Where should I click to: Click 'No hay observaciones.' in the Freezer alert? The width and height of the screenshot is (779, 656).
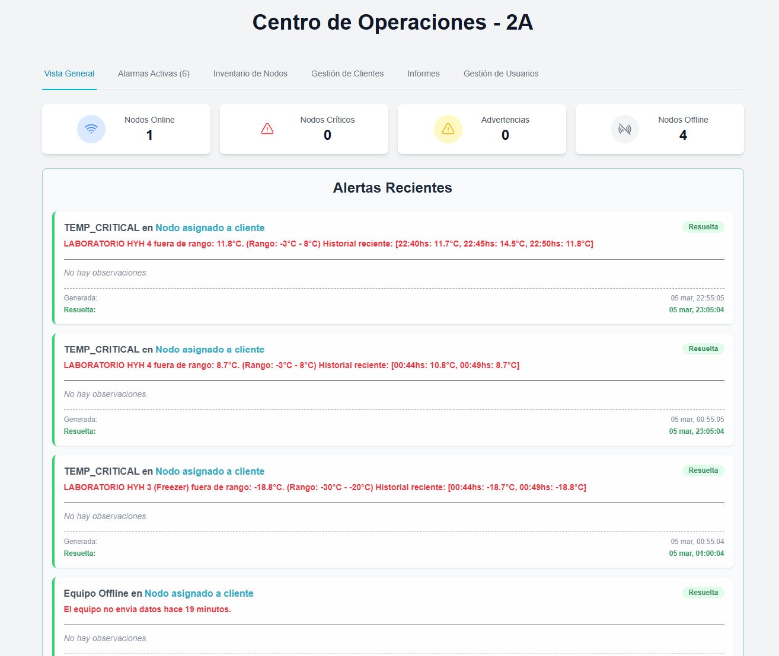(106, 516)
